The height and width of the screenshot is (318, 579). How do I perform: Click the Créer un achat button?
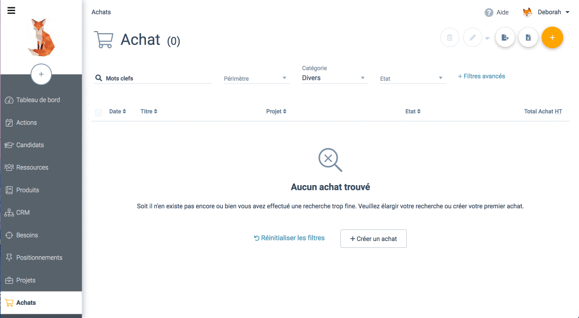373,238
